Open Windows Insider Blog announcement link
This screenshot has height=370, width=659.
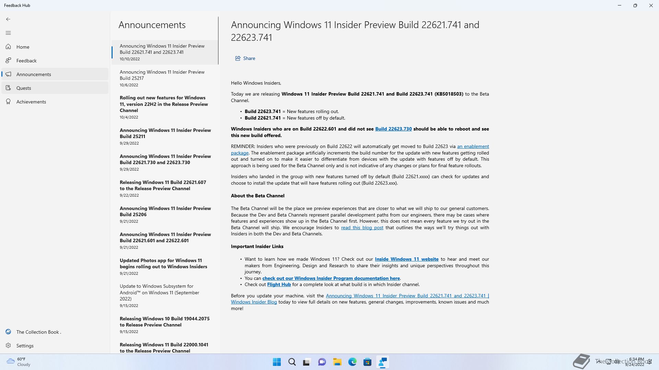pyautogui.click(x=407, y=296)
